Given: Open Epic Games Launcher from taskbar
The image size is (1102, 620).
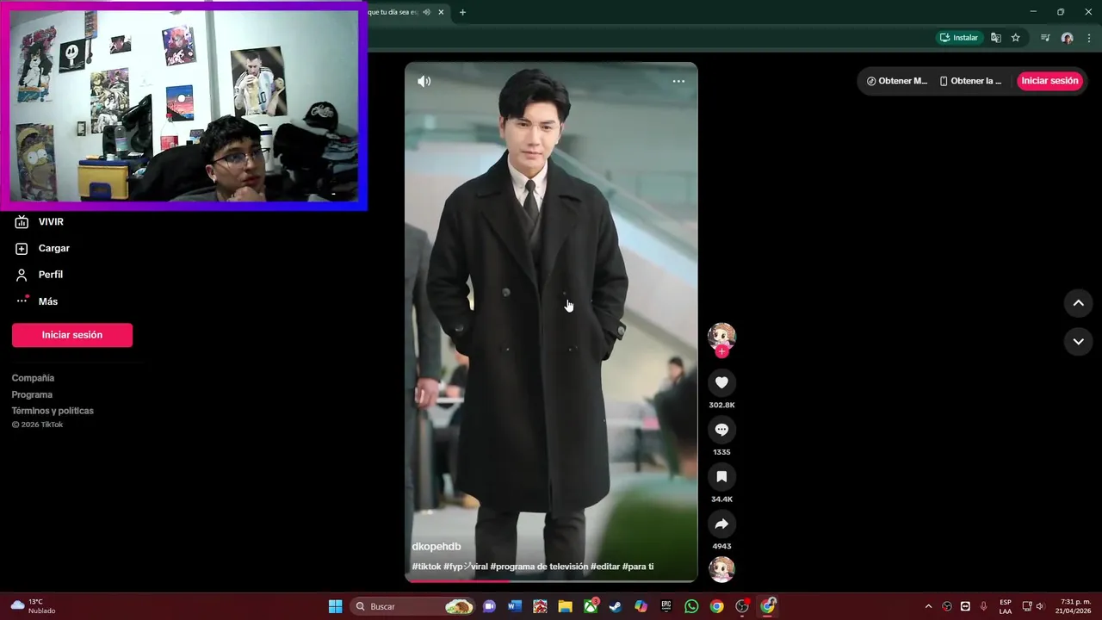Looking at the screenshot, I should (x=666, y=606).
